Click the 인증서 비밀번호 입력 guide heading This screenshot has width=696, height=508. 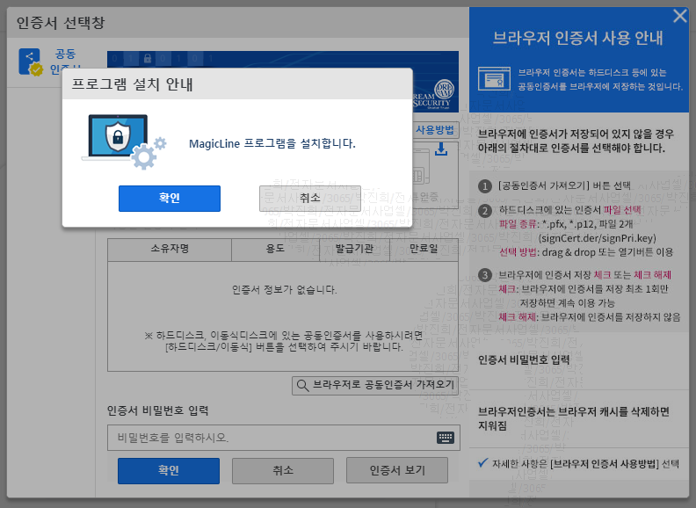[524, 359]
